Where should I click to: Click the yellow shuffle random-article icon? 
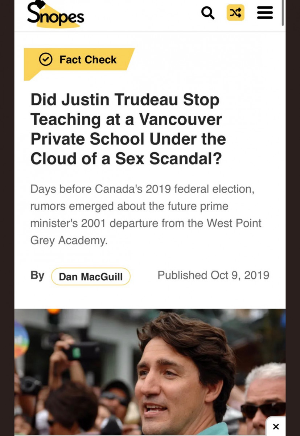tap(235, 13)
